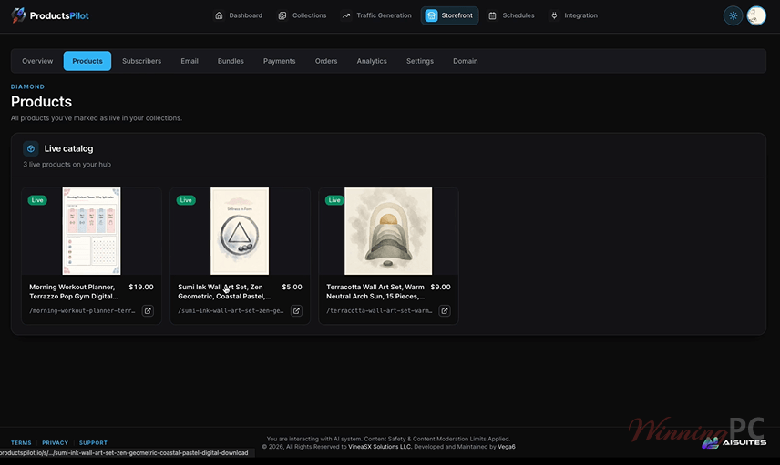This screenshot has width=780, height=465.
Task: Click the /sumi-ink-wall-art-set slug text
Action: (x=231, y=311)
